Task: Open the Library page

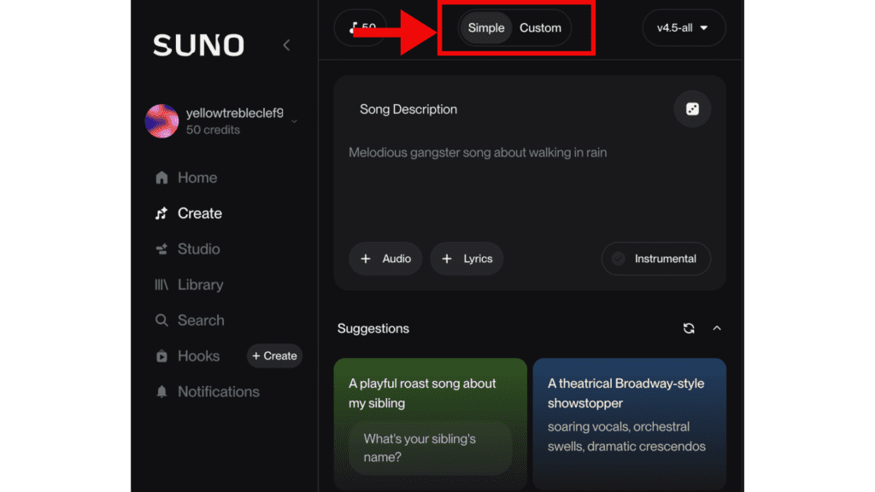Action: (200, 284)
